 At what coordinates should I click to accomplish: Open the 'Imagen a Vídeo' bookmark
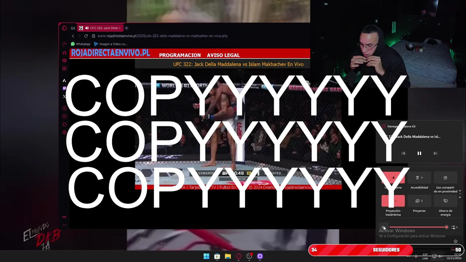tap(111, 44)
